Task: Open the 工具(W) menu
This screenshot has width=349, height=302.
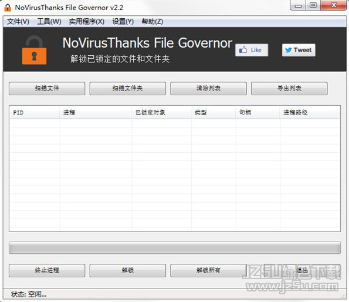Action: [x=49, y=22]
